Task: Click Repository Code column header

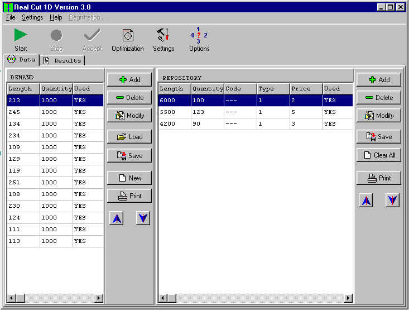Action: tap(240, 89)
